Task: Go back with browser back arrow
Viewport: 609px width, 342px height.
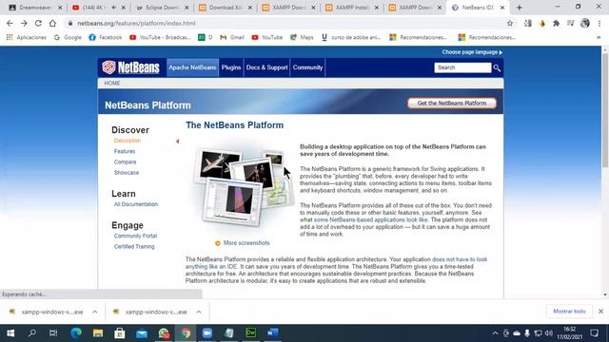Action: point(10,23)
